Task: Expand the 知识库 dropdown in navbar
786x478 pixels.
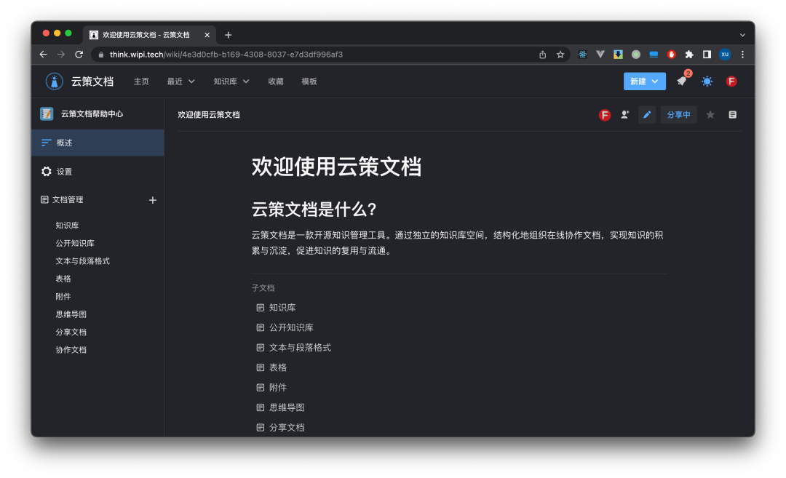Action: pyautogui.click(x=231, y=81)
